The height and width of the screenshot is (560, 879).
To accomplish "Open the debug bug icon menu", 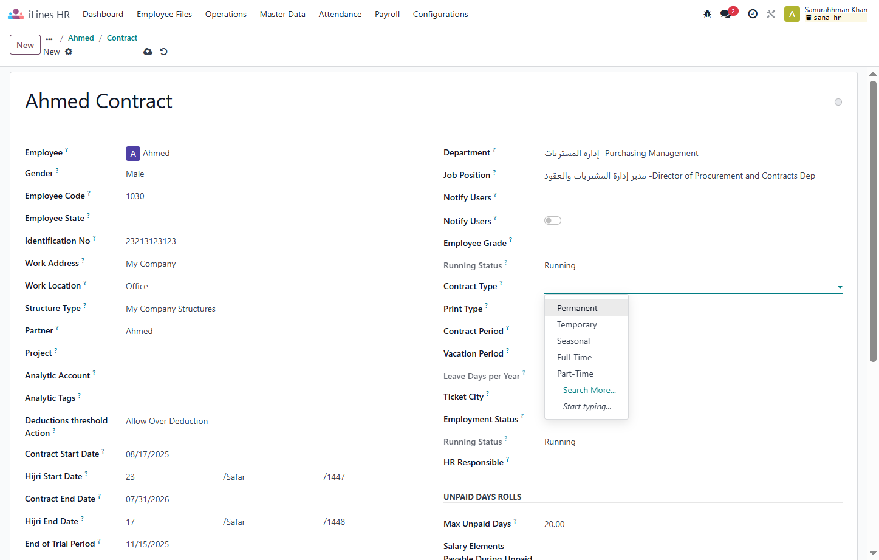I will [x=707, y=14].
